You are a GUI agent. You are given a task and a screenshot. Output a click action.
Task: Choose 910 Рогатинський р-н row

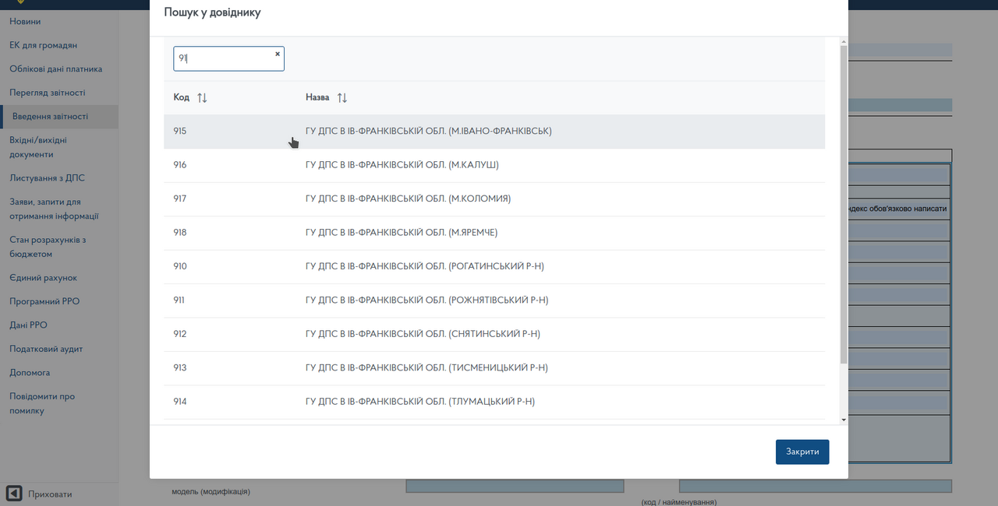[424, 266]
